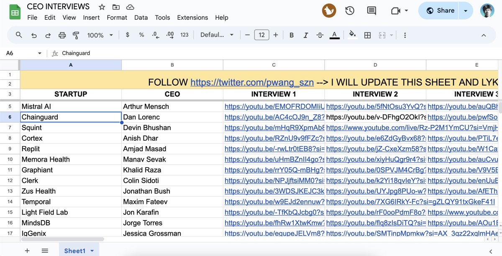Open the Help menu
This screenshot has height=256, width=502.
click(221, 18)
